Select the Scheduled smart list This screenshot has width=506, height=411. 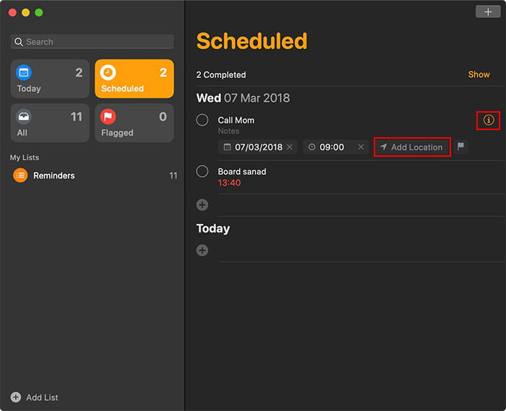(x=134, y=79)
